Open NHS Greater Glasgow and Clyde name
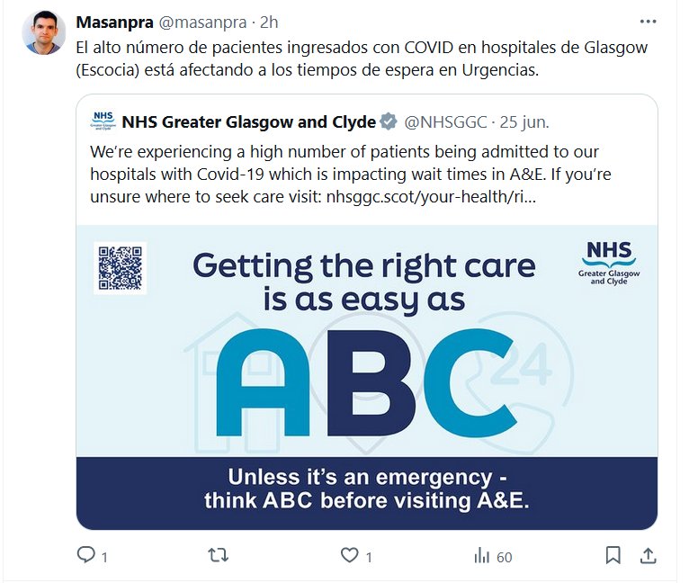This screenshot has height=583, width=689. [x=249, y=121]
